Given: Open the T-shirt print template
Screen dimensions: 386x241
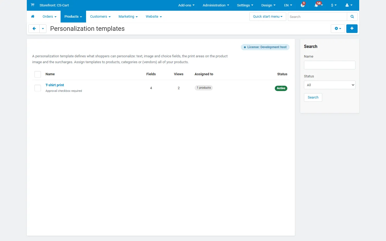Looking at the screenshot, I should click(x=55, y=85).
